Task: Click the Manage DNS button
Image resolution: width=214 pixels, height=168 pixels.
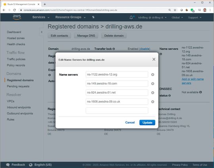Action: click(86, 36)
